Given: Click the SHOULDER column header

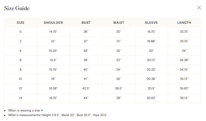Looking at the screenshot, I should click(53, 23).
